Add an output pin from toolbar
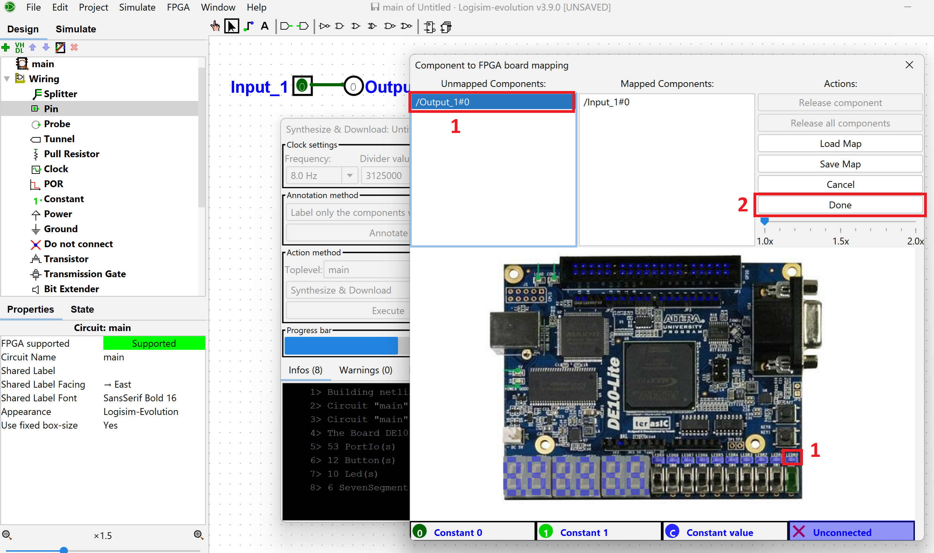934x553 pixels. (302, 27)
